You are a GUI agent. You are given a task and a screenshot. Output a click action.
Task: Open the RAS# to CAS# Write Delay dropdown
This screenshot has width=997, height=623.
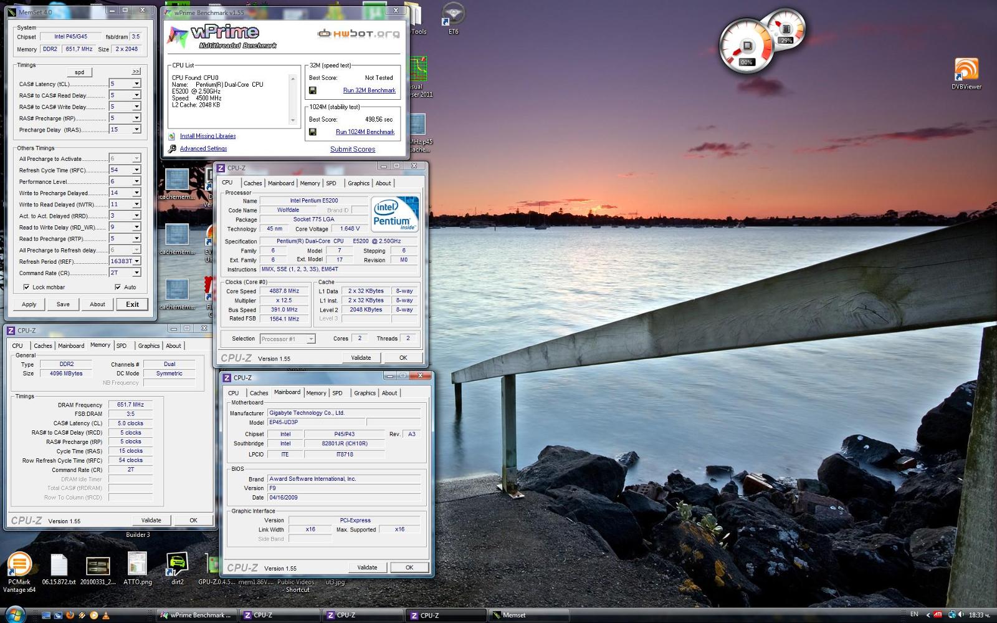point(136,107)
